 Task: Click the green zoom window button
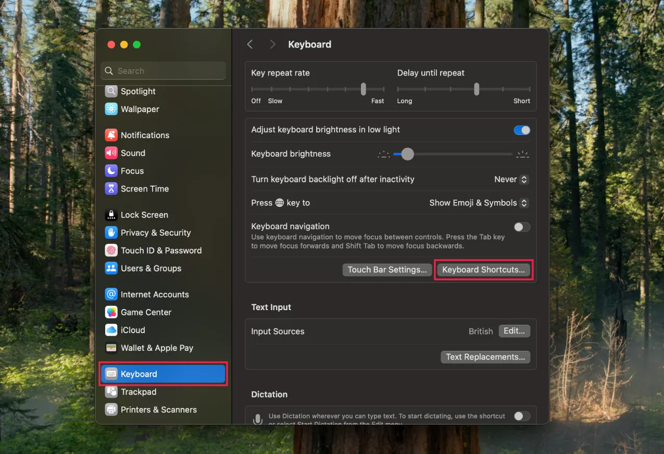pyautogui.click(x=137, y=45)
